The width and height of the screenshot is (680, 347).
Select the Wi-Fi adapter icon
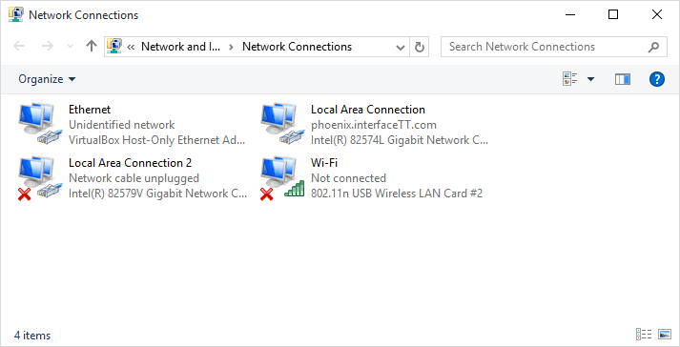pyautogui.click(x=279, y=178)
